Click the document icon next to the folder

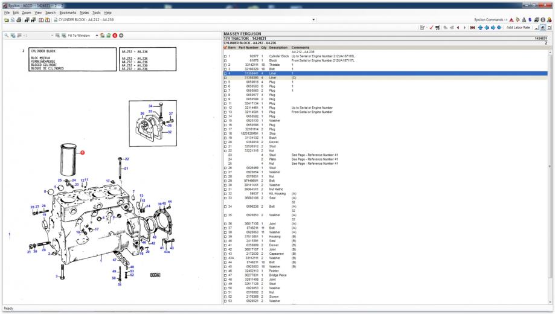click(13, 20)
